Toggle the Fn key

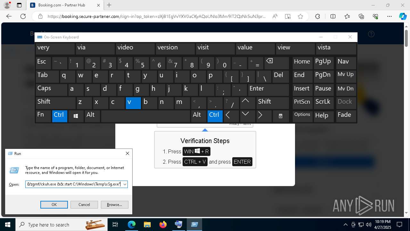click(x=43, y=116)
